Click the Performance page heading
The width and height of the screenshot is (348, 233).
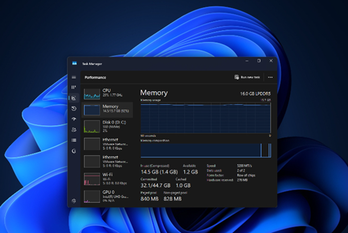95,77
